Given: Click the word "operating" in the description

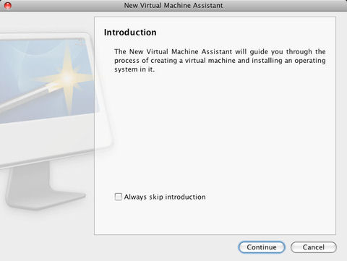Looking at the screenshot, I should point(310,61).
